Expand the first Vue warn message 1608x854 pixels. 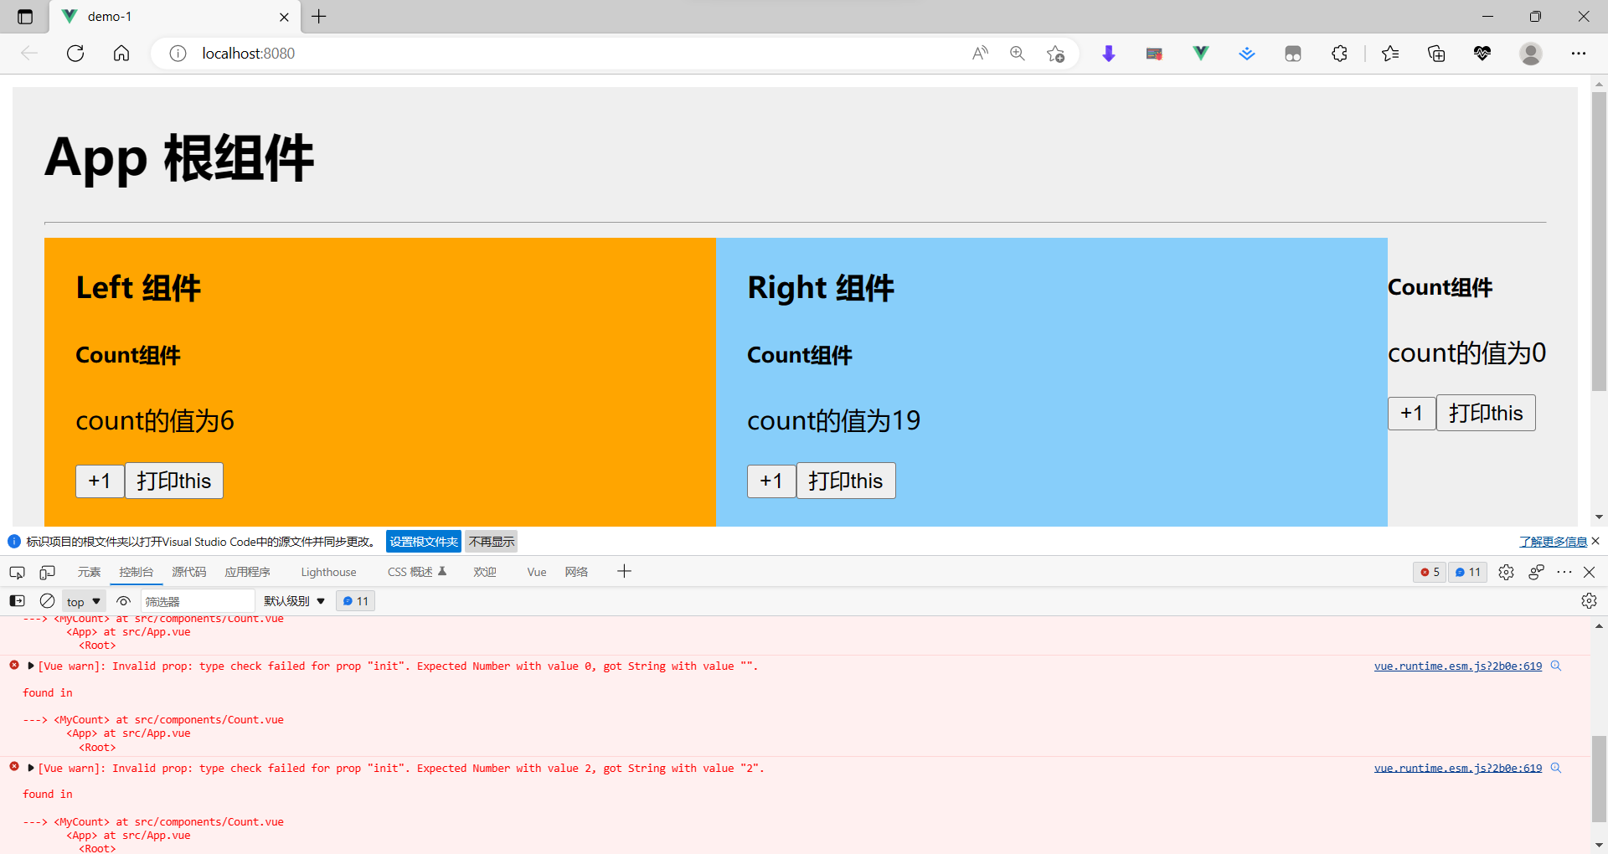click(x=30, y=666)
